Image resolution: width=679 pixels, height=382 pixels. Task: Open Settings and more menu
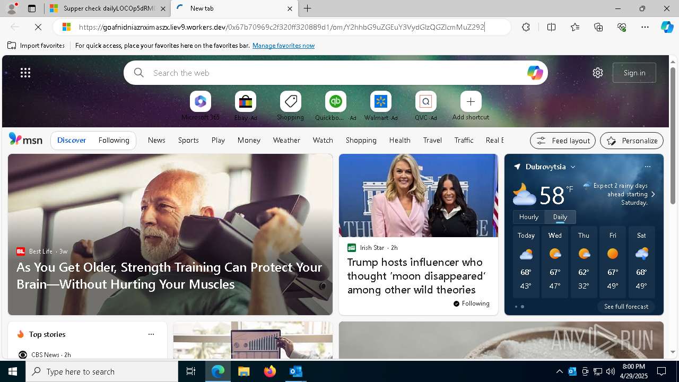click(x=645, y=27)
